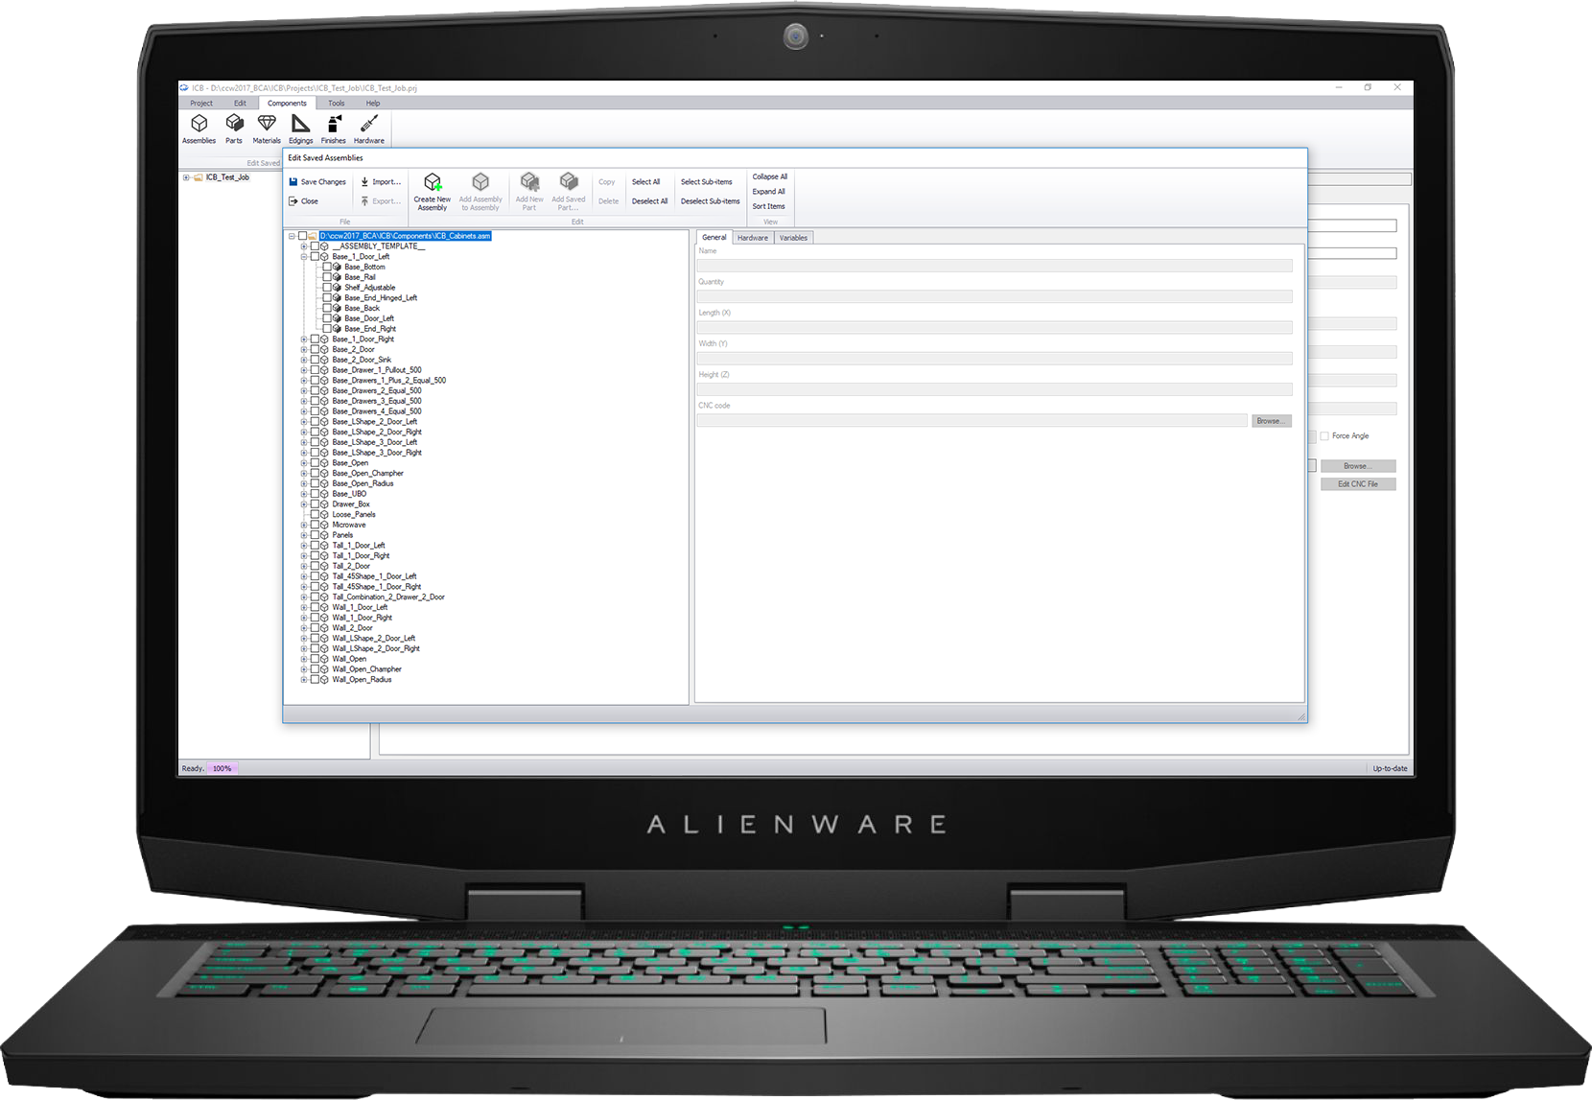Viewport: 1592px width, 1100px height.
Task: Close the Edit Saved Assemblies dialog
Action: point(304,201)
